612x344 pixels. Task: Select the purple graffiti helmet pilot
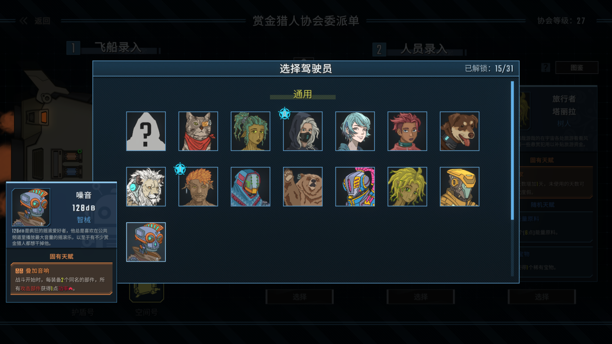click(x=355, y=187)
